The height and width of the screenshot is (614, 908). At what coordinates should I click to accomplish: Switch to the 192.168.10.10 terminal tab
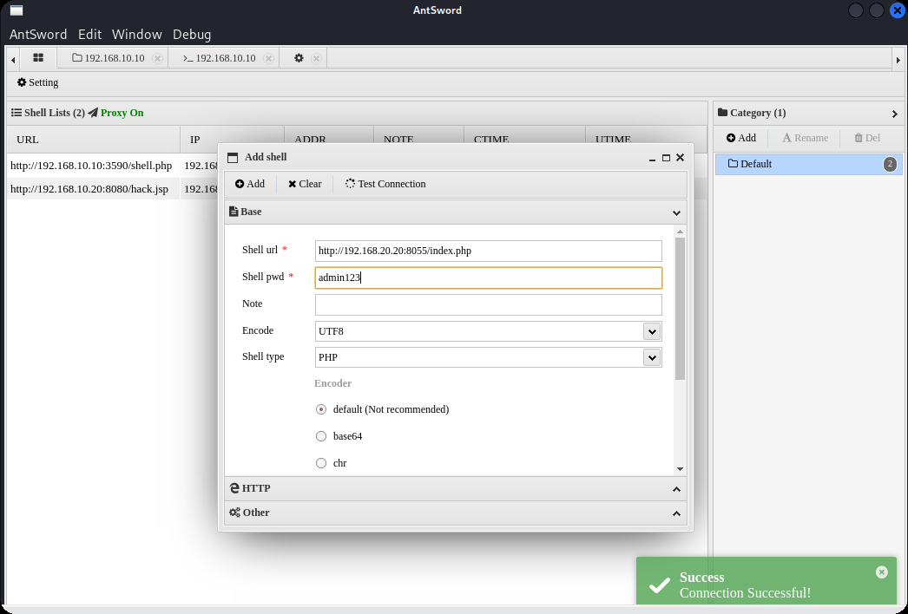click(219, 58)
